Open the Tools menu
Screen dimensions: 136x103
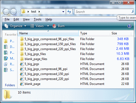[37, 19]
